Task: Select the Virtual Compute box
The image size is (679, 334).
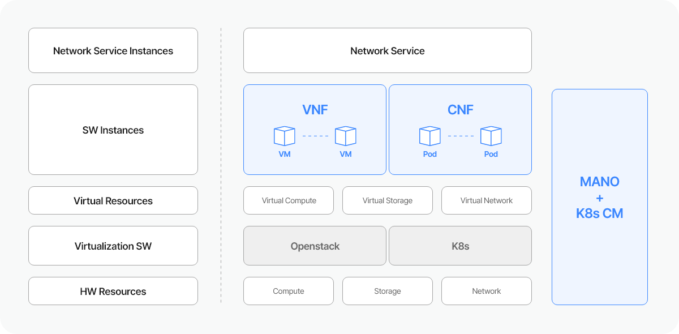Action: click(x=289, y=200)
